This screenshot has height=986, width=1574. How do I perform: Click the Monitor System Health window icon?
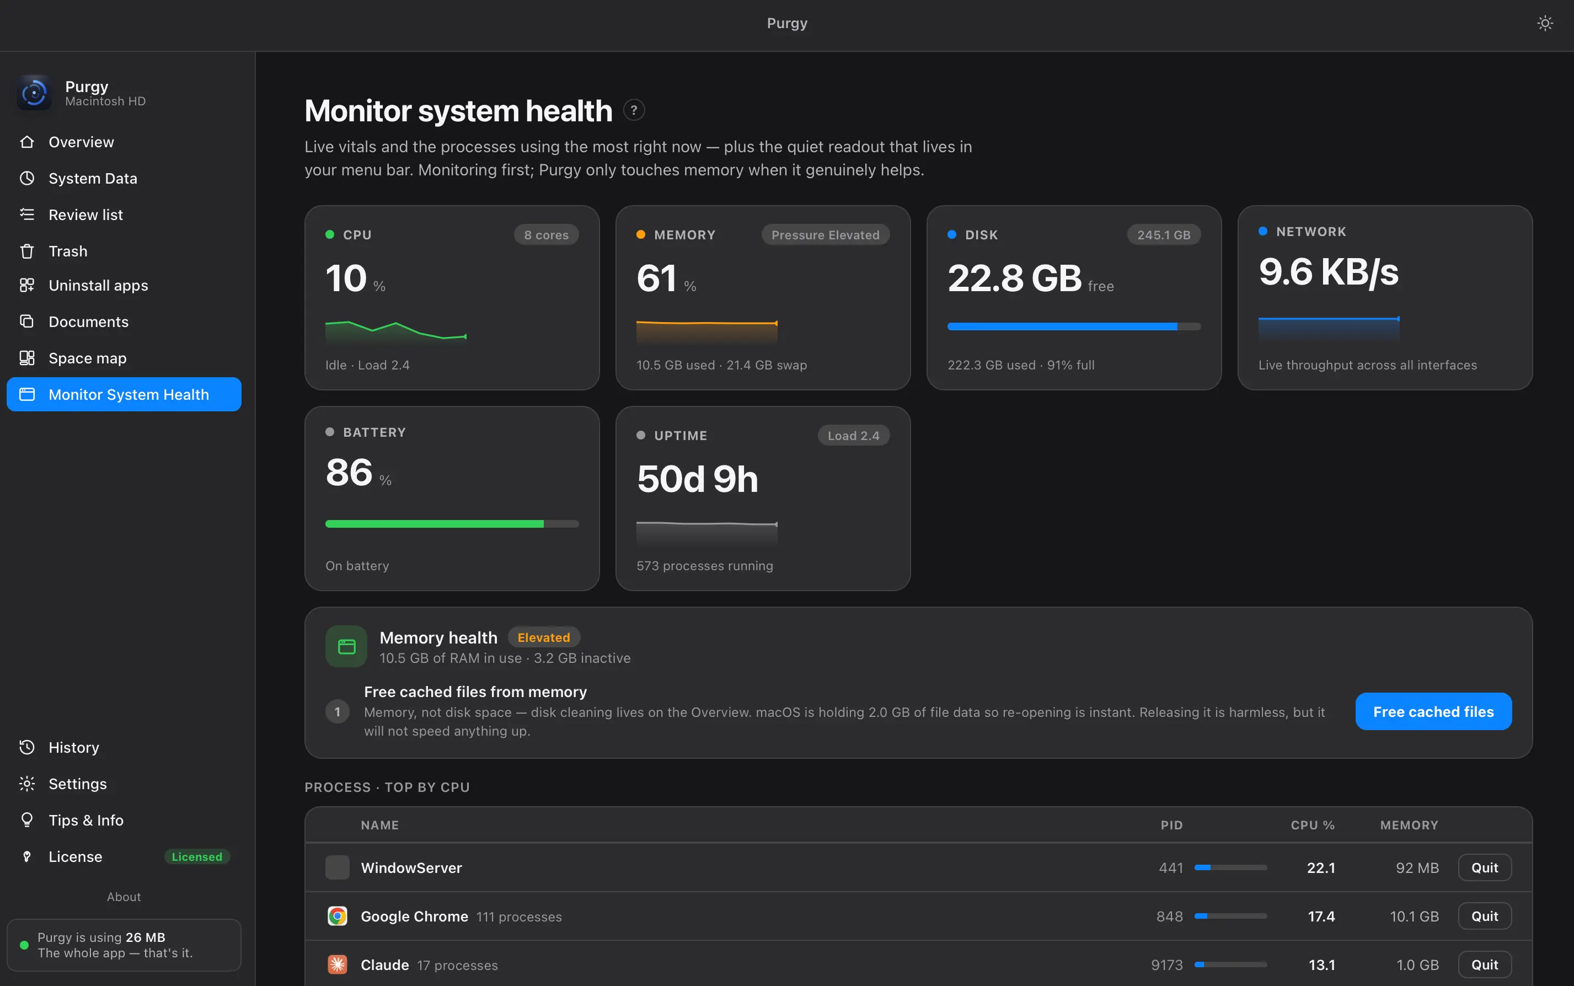click(26, 394)
